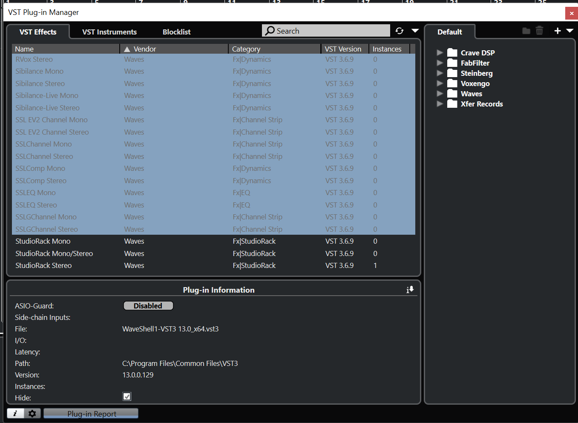Screen dimensions: 578x423
Task: Select the SSLChannel Stereo row
Action: pyautogui.click(x=213, y=156)
